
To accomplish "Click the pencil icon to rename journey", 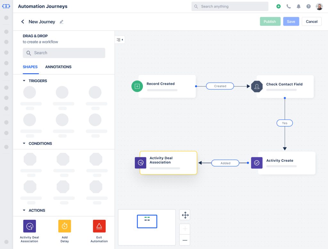I will (x=61, y=22).
